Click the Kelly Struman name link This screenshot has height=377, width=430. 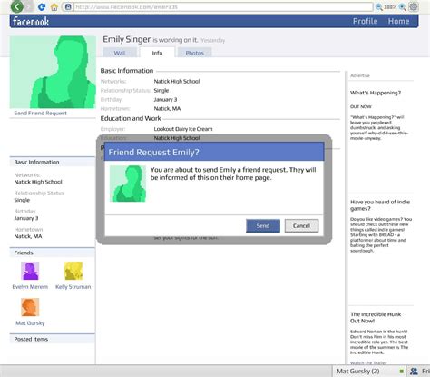pyautogui.click(x=73, y=287)
